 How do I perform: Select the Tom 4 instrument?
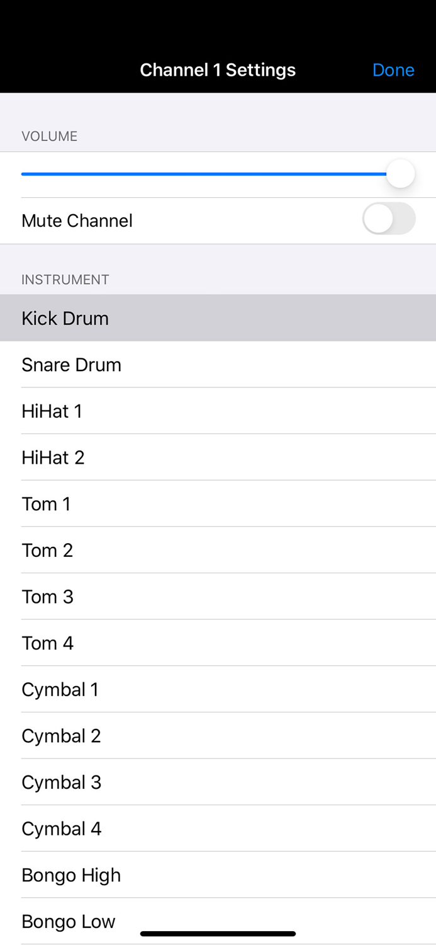(x=47, y=643)
